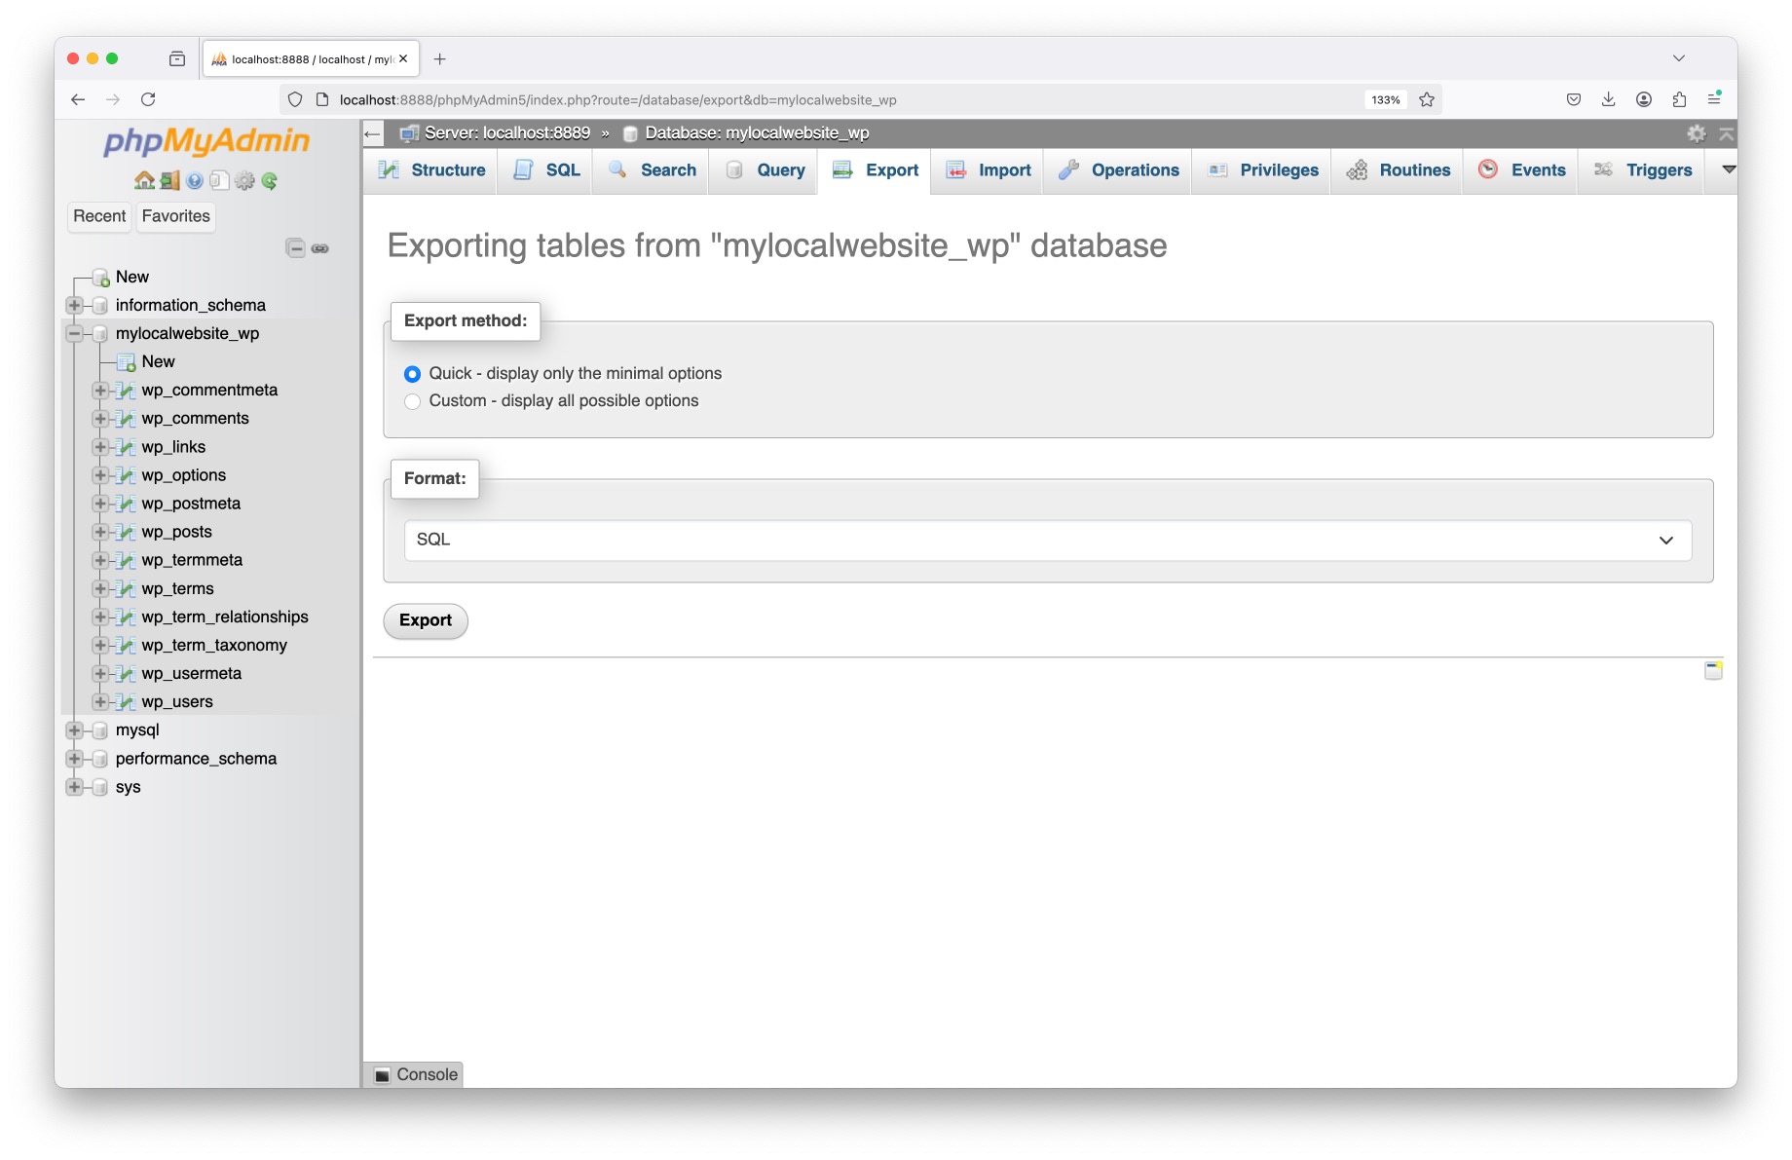Open the Privileges tab
The height and width of the screenshot is (1160, 1792).
[x=1262, y=170]
